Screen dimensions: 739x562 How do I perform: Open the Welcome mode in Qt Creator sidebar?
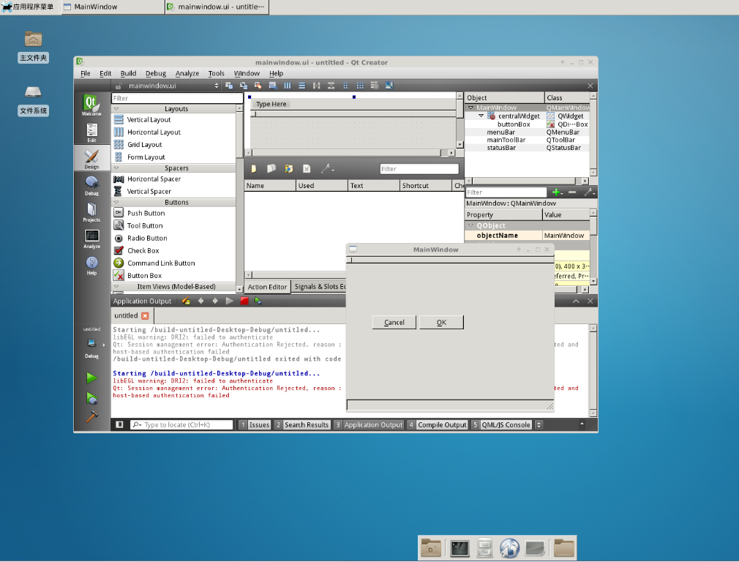click(x=91, y=105)
